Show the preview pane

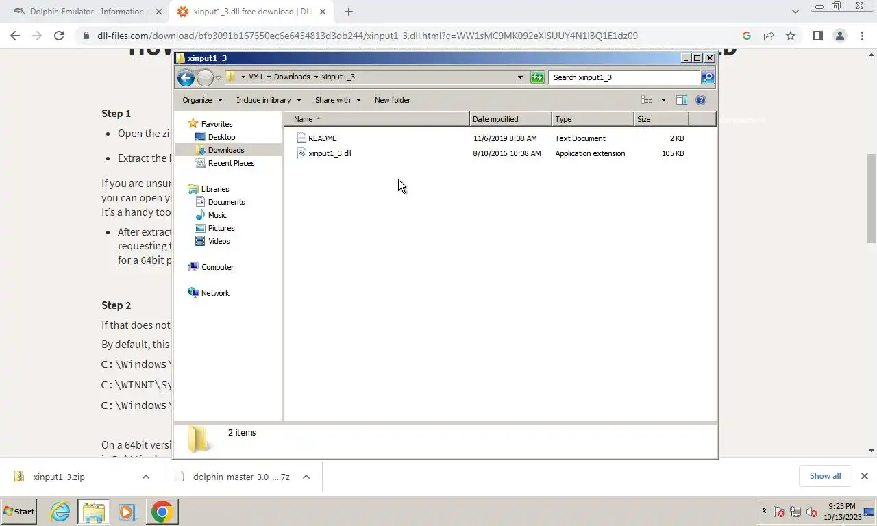click(682, 100)
